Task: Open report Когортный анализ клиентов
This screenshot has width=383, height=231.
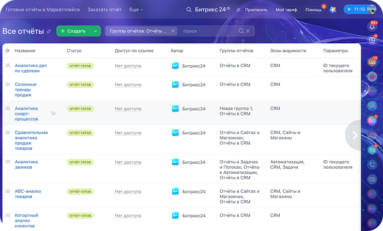Action: click(x=26, y=221)
